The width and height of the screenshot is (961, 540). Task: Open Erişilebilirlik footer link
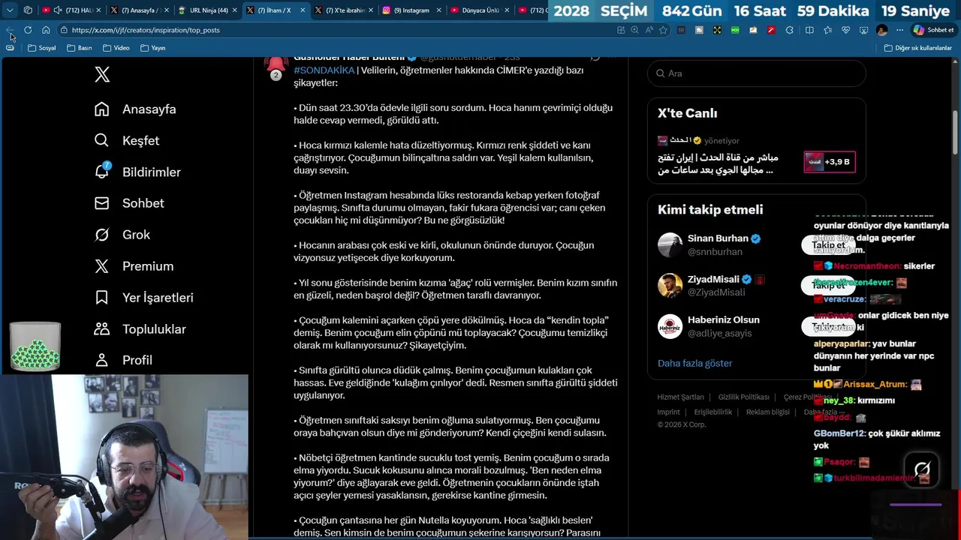click(712, 412)
